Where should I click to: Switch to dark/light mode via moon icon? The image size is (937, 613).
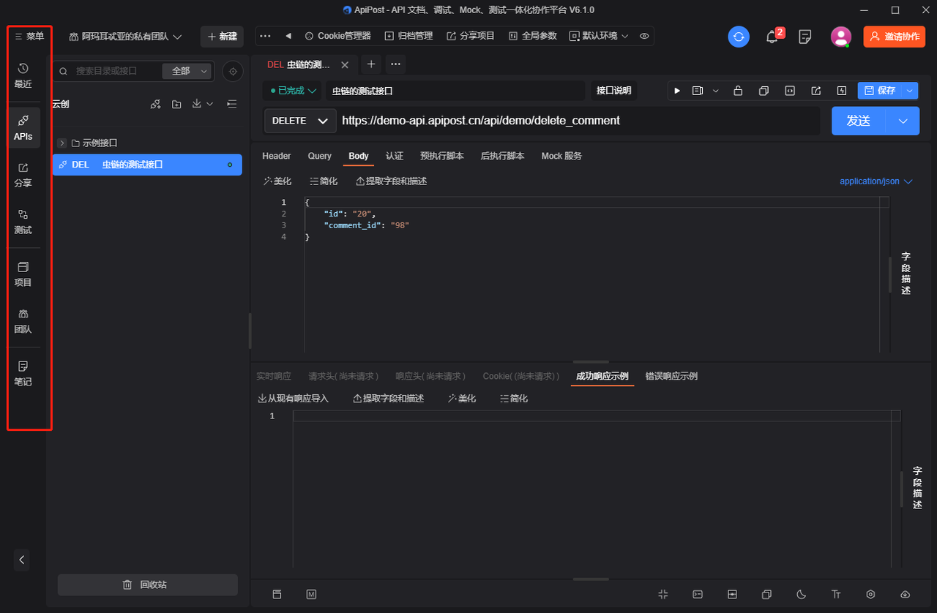[801, 594]
